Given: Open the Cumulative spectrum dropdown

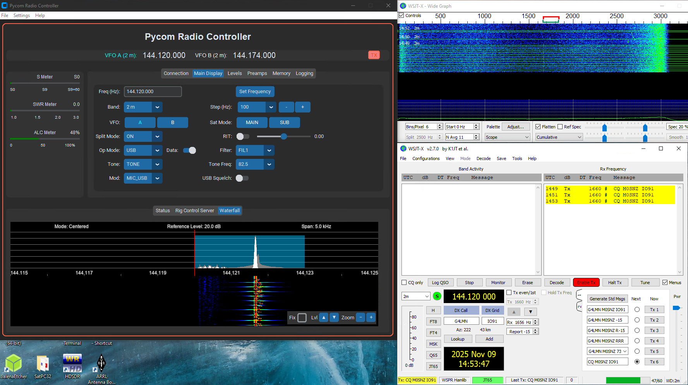Looking at the screenshot, I should pos(559,137).
